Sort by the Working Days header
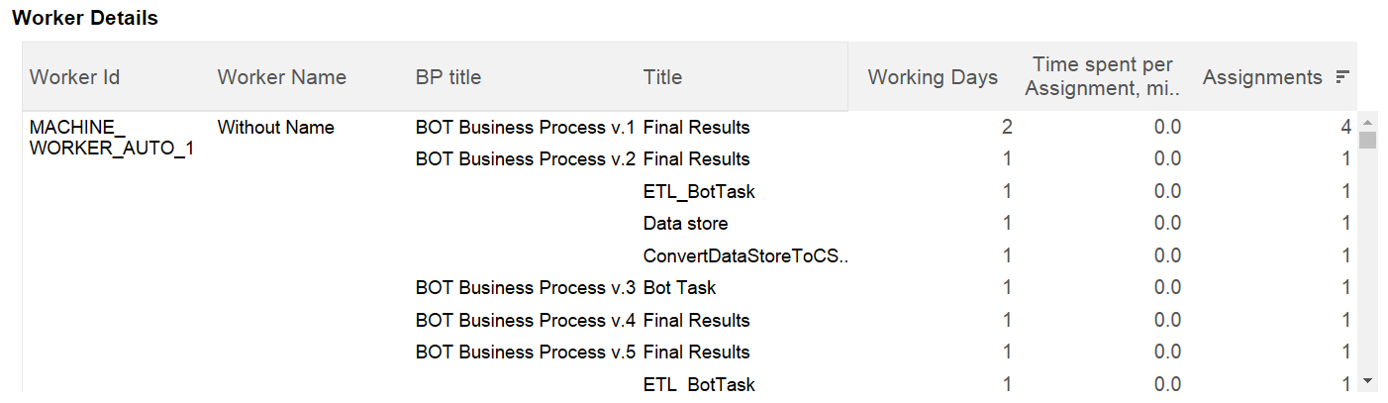1388x403 pixels. tap(933, 77)
